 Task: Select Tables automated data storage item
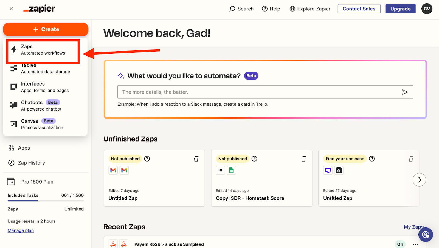pos(45,69)
